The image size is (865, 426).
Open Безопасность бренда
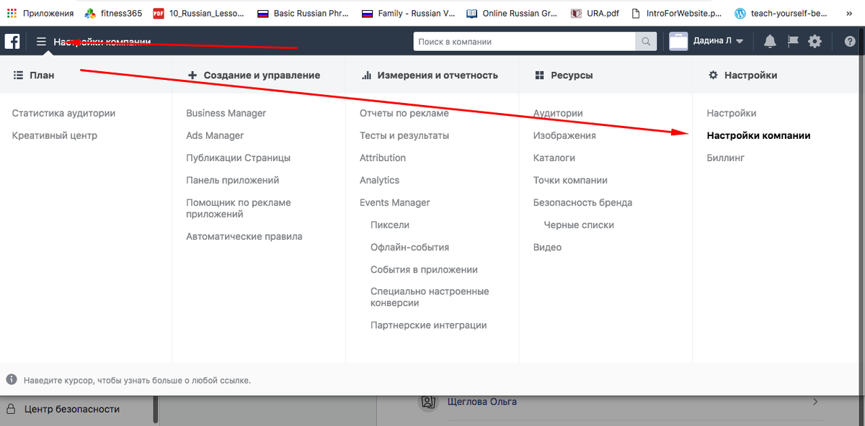point(582,202)
